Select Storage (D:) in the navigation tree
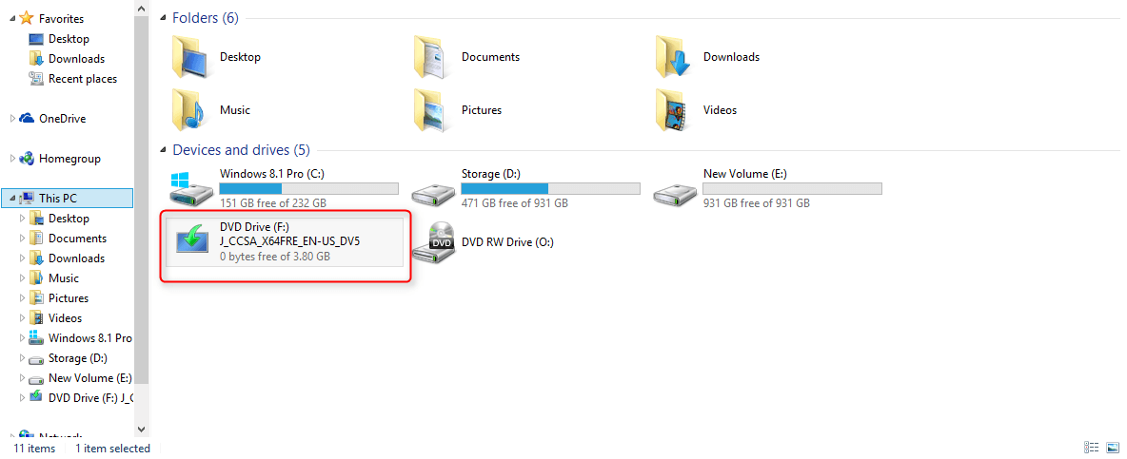The width and height of the screenshot is (1127, 459). [x=77, y=358]
